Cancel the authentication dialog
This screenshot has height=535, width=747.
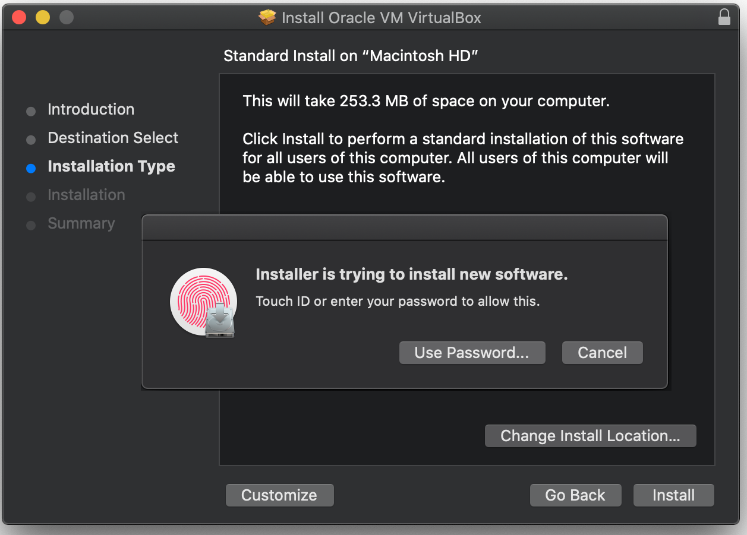coord(602,353)
